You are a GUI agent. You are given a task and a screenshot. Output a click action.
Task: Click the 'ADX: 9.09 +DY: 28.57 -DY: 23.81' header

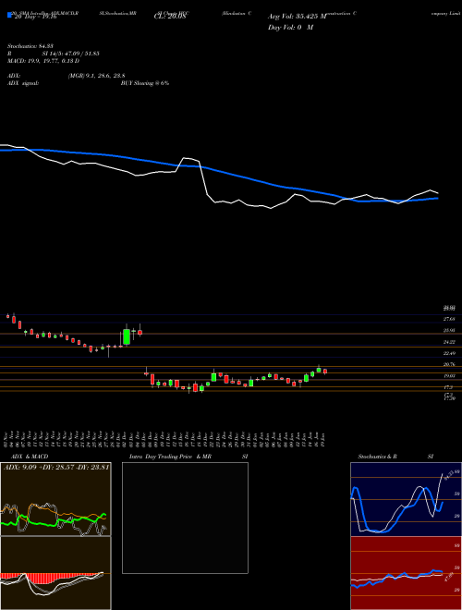tap(55, 467)
